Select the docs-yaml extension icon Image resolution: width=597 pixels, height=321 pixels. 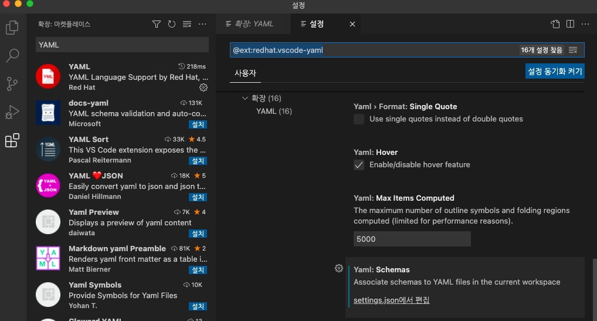(48, 113)
